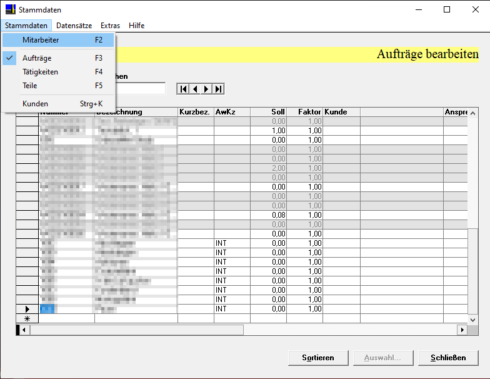Viewport: 490px width, 379px height.
Task: Open the Hilfe menu
Action: click(136, 26)
